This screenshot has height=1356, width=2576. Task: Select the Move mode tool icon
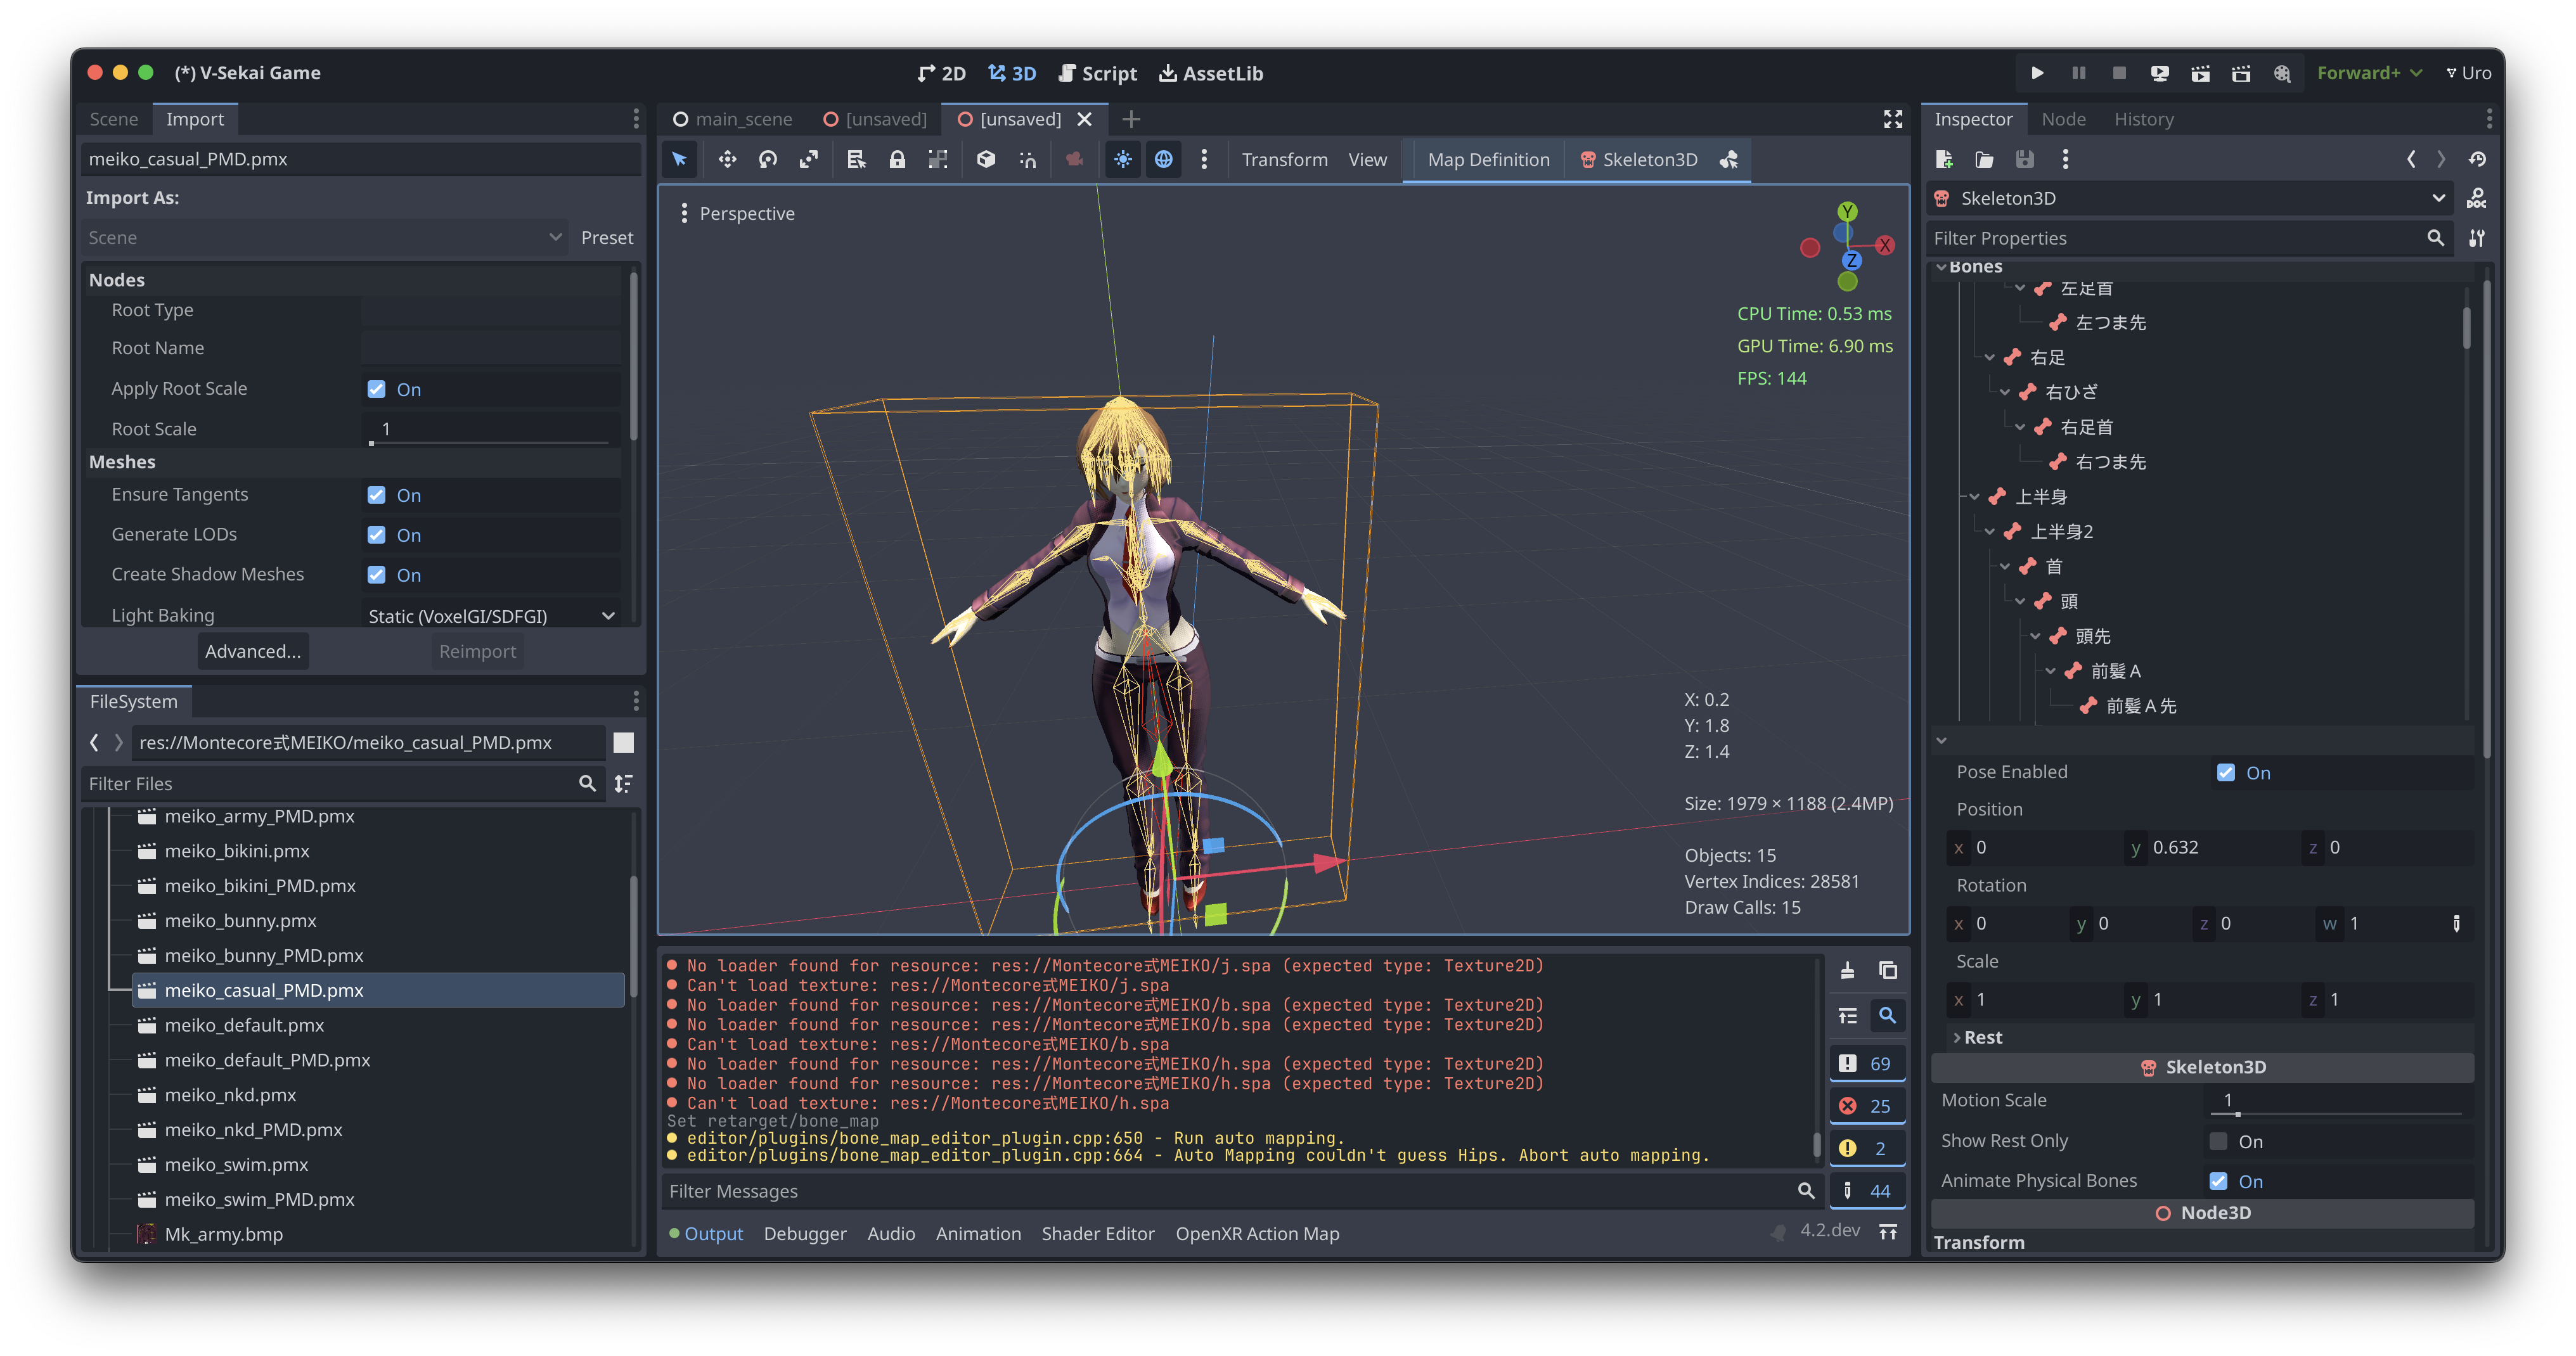point(727,159)
